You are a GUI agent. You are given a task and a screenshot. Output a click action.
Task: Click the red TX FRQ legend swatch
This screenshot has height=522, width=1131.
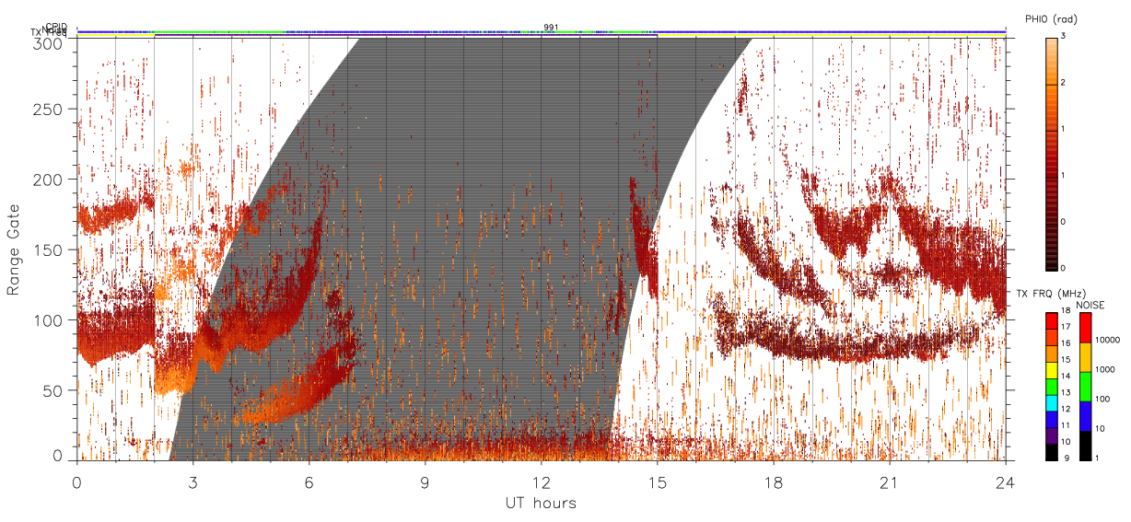pyautogui.click(x=1052, y=321)
